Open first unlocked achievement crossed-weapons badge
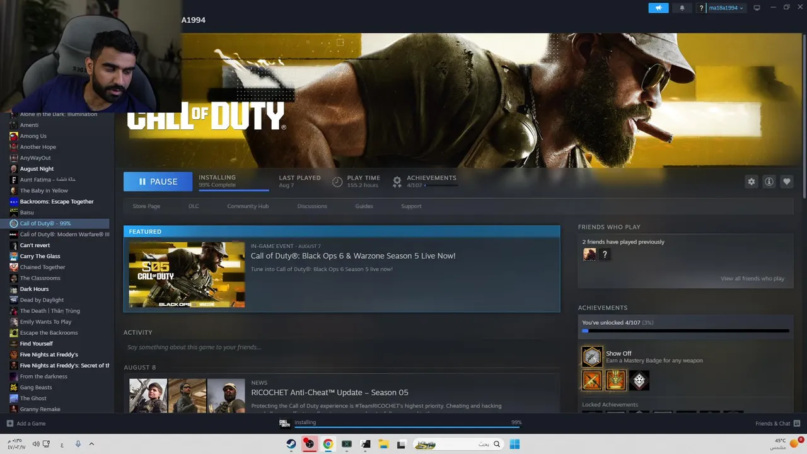The width and height of the screenshot is (807, 454). [592, 380]
